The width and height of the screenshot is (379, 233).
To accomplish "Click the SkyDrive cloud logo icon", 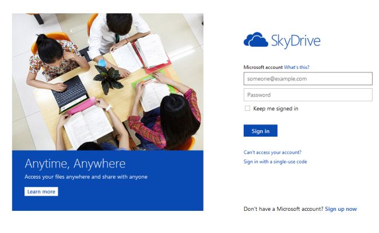I will tap(256, 40).
